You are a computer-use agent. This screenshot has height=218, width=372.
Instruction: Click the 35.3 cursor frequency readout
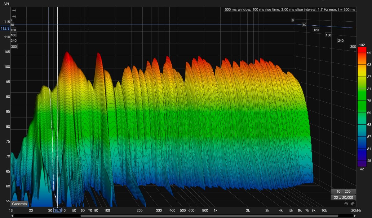click(x=57, y=211)
